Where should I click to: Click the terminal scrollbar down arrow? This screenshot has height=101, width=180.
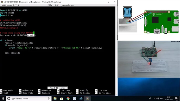coord(116,94)
